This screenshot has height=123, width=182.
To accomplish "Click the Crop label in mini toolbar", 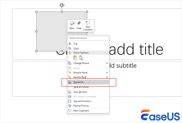I will (x=79, y=28).
